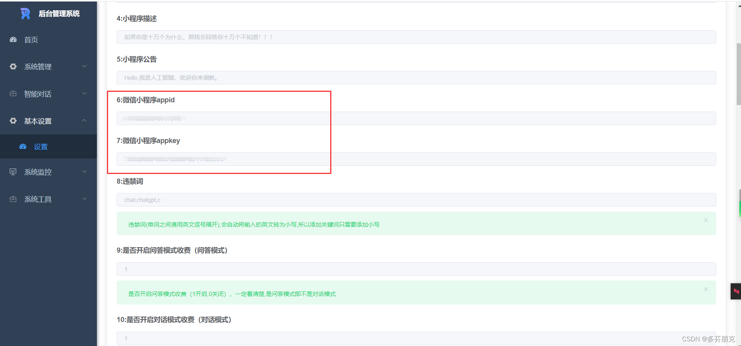Click the 违禁词 comma-separation hint text
Screen dimensions: 741x346
click(254, 225)
